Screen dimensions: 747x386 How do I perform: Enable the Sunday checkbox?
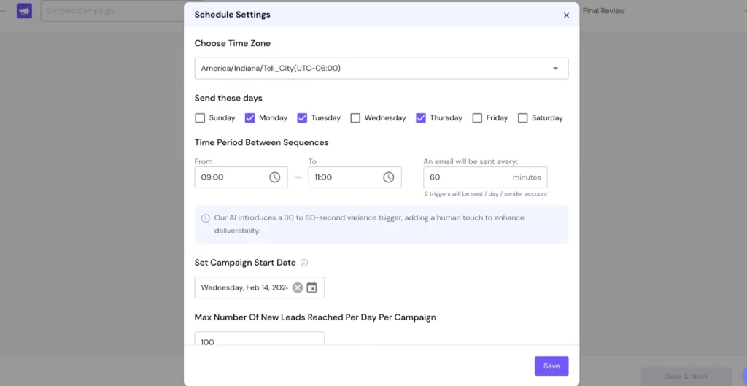[x=200, y=117]
